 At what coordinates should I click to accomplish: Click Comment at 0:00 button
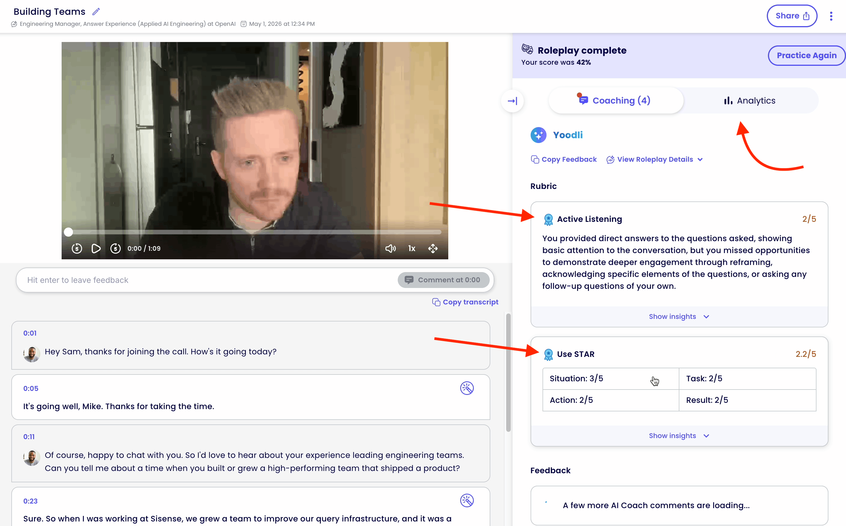pyautogui.click(x=444, y=280)
